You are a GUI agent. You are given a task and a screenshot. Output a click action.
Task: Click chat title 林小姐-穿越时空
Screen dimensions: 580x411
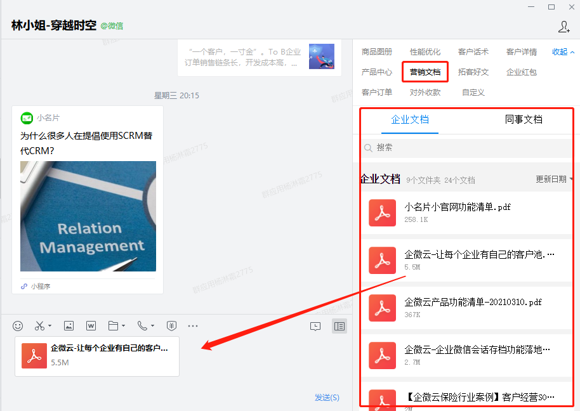point(54,25)
